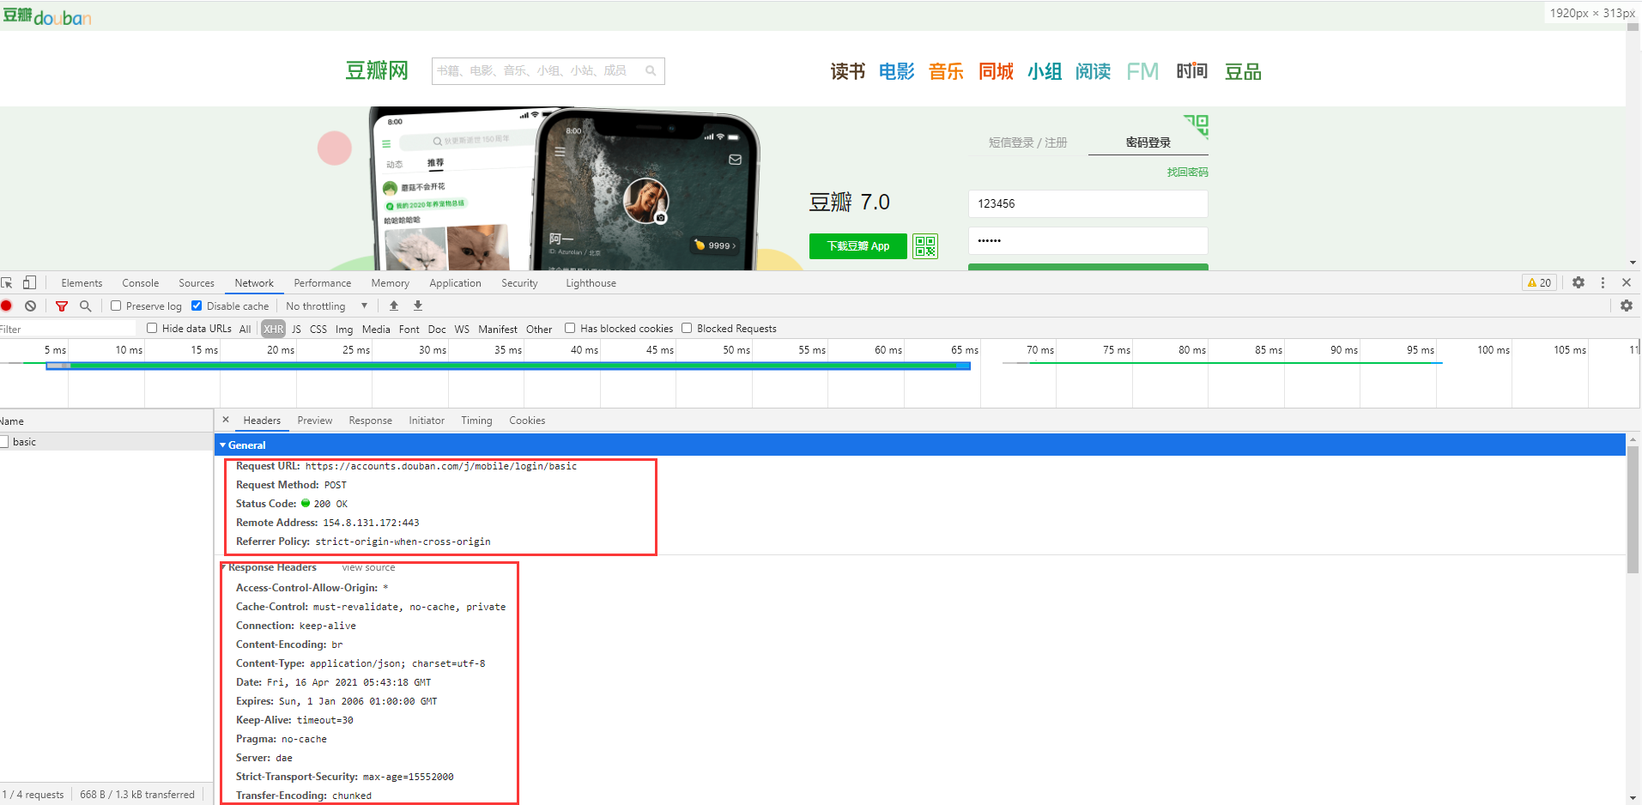Switch to QR code login corner icon
The width and height of the screenshot is (1642, 805).
click(1196, 126)
